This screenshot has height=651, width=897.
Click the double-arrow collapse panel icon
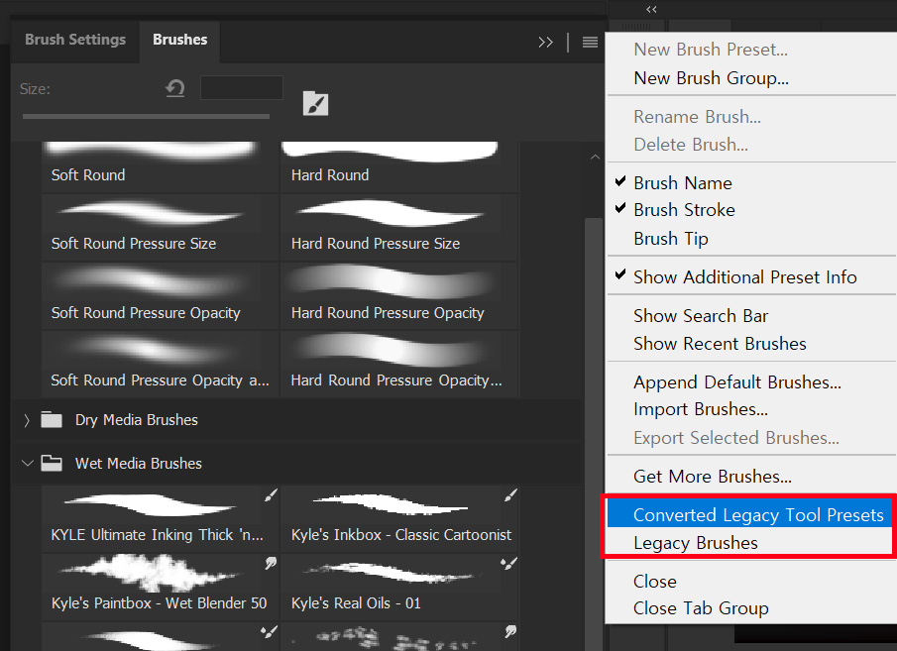click(x=546, y=43)
